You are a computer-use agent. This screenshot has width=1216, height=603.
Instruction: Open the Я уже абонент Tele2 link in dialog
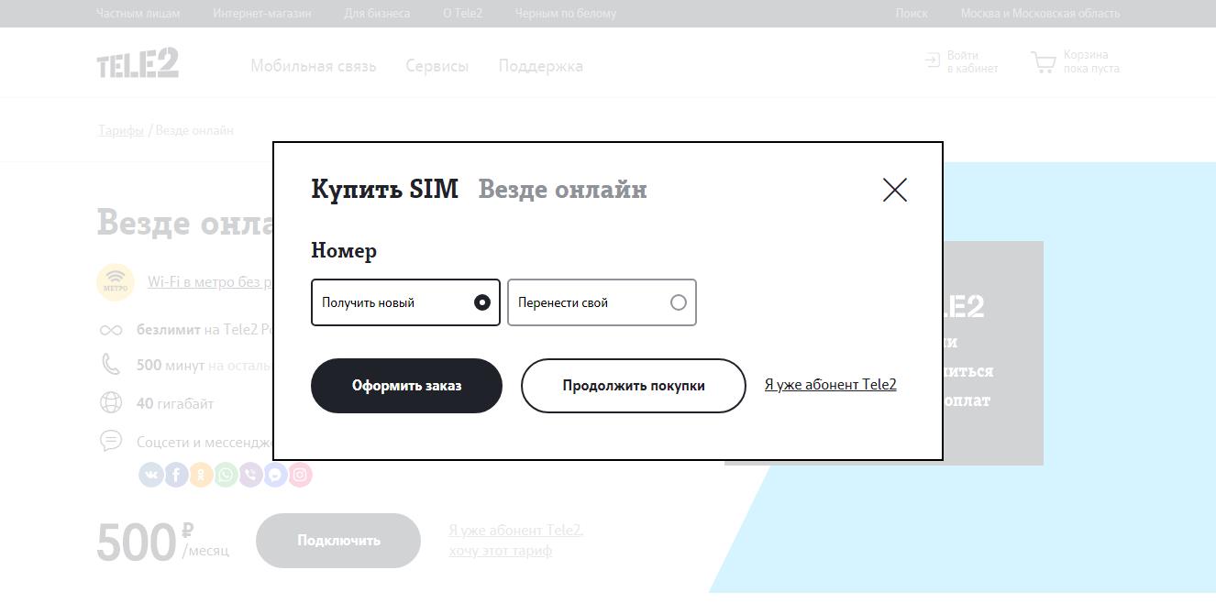click(x=831, y=385)
